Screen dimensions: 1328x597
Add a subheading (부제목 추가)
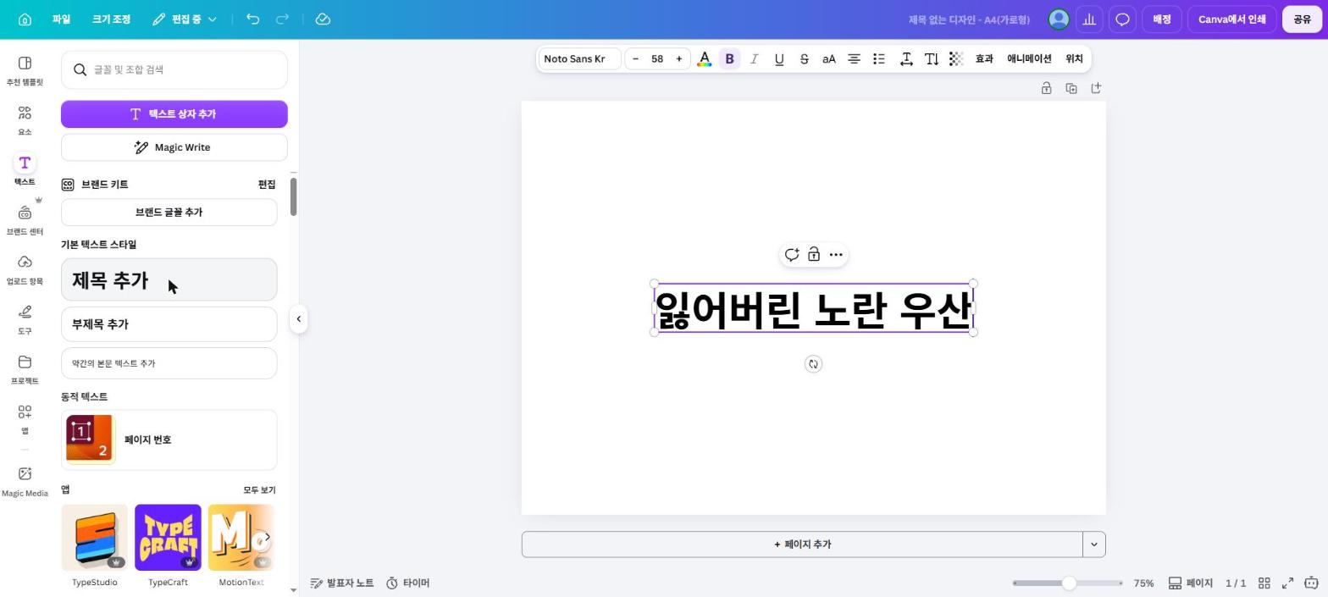pos(169,324)
